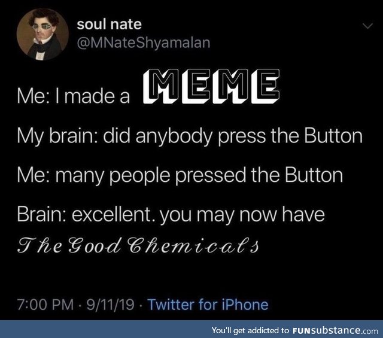Click the @MNateShyamalan handle

(x=144, y=42)
